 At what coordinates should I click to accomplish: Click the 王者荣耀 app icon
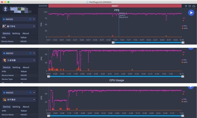point(5,60)
